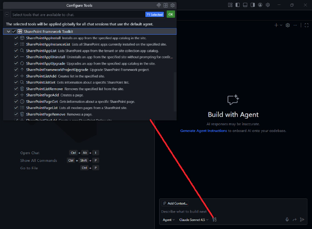This screenshot has height=229, width=312.
Task: Collapse the SharePoint Framework Toolkit tree group
Action: click(8, 32)
